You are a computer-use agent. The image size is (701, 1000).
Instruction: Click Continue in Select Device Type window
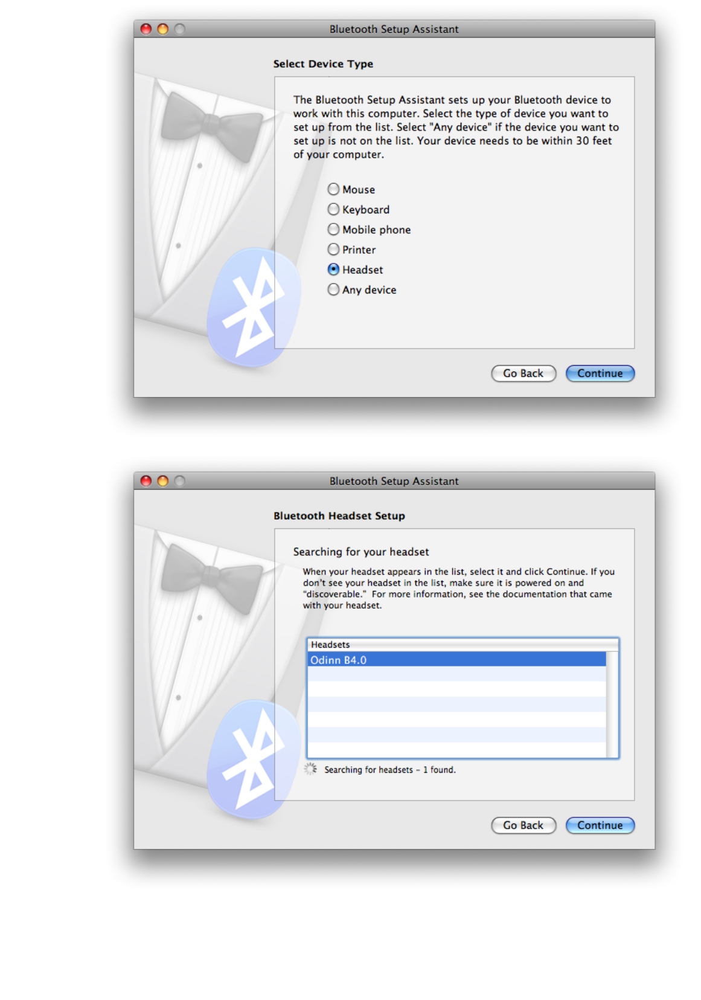[600, 373]
